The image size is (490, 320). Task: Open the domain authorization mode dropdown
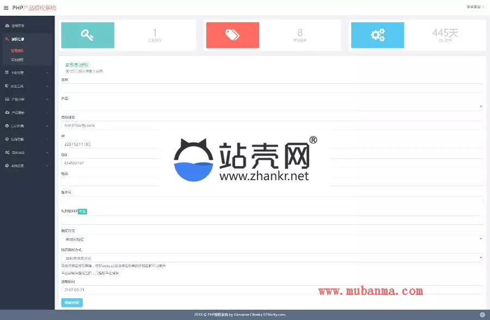272,257
